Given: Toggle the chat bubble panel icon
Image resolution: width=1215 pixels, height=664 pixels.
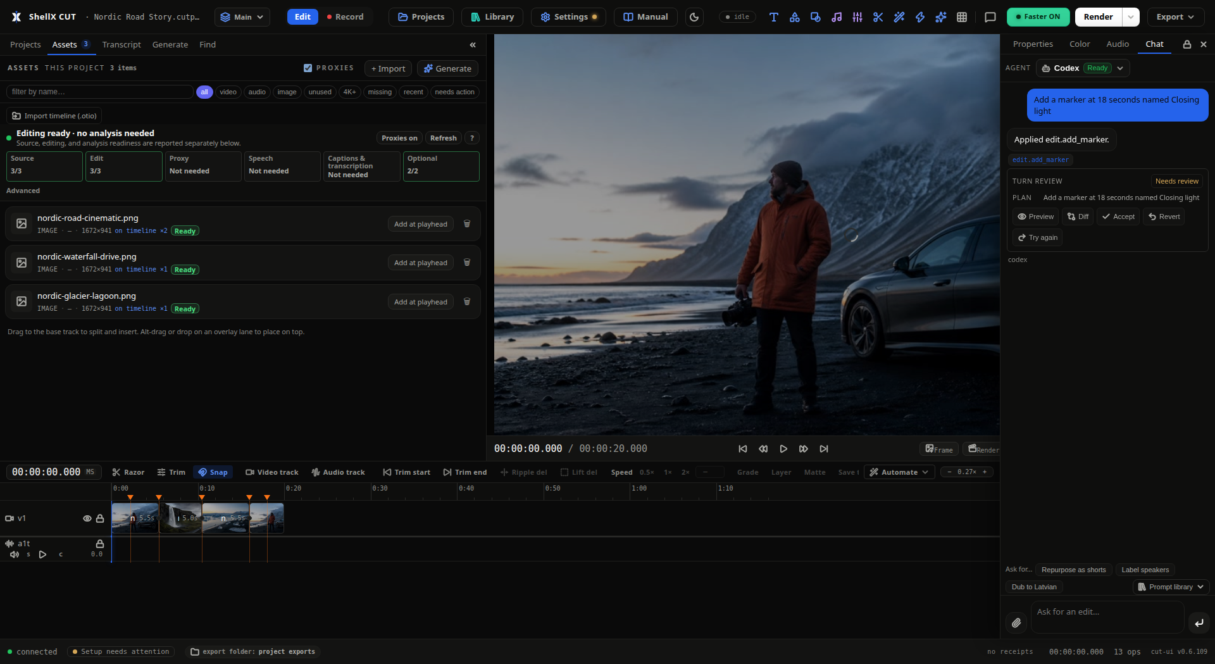Looking at the screenshot, I should tap(990, 17).
